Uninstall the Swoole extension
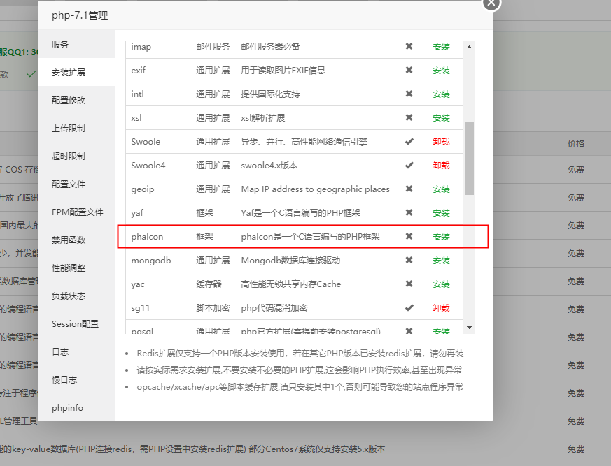 click(441, 142)
